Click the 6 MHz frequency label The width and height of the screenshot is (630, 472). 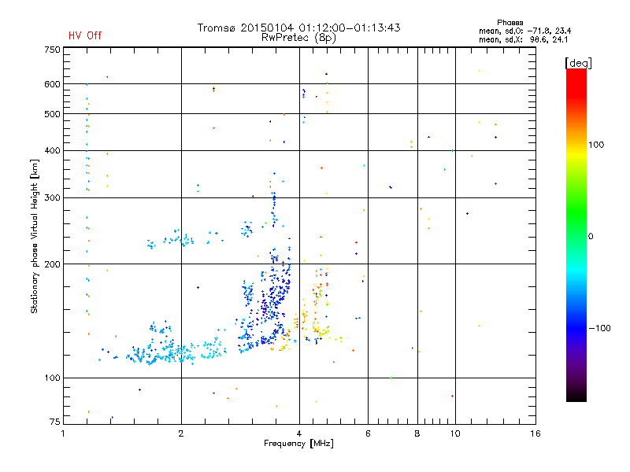pyautogui.click(x=368, y=433)
